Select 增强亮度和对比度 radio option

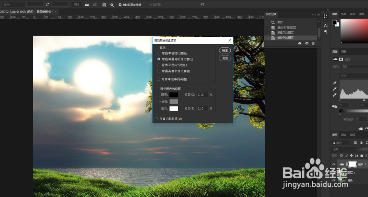coord(159,71)
